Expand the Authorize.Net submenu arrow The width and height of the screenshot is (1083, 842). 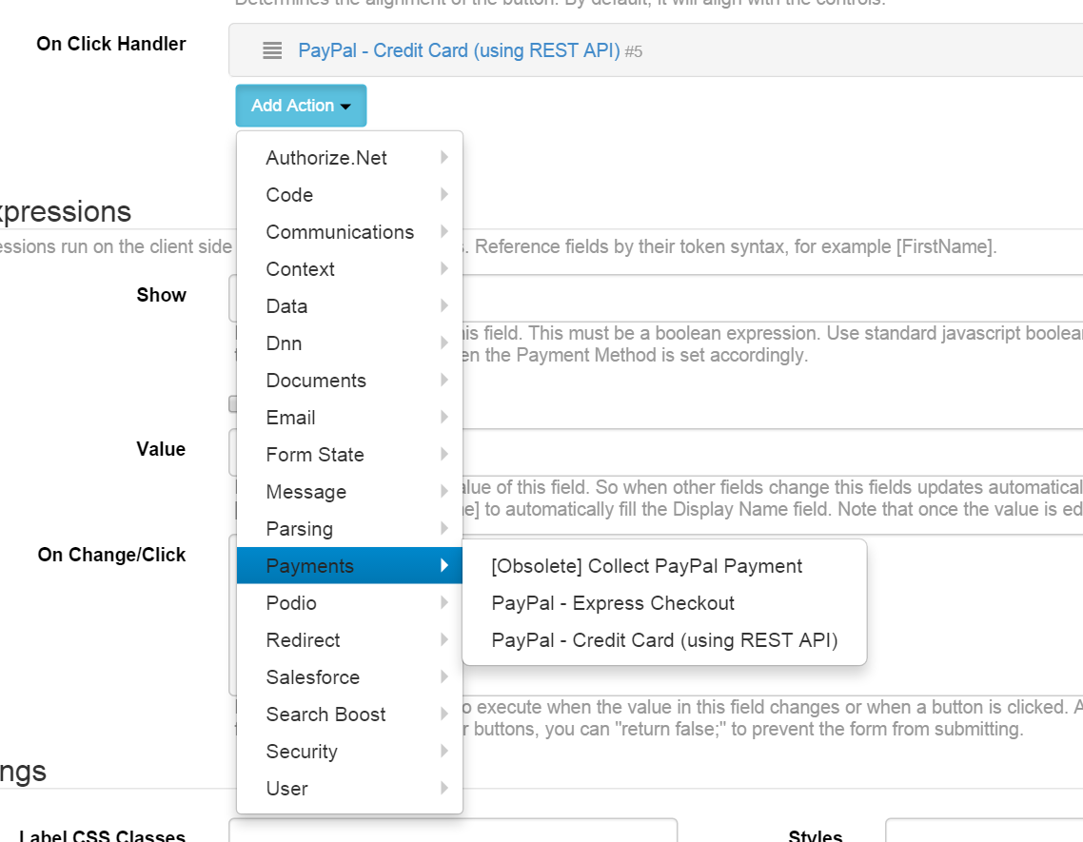(x=443, y=158)
